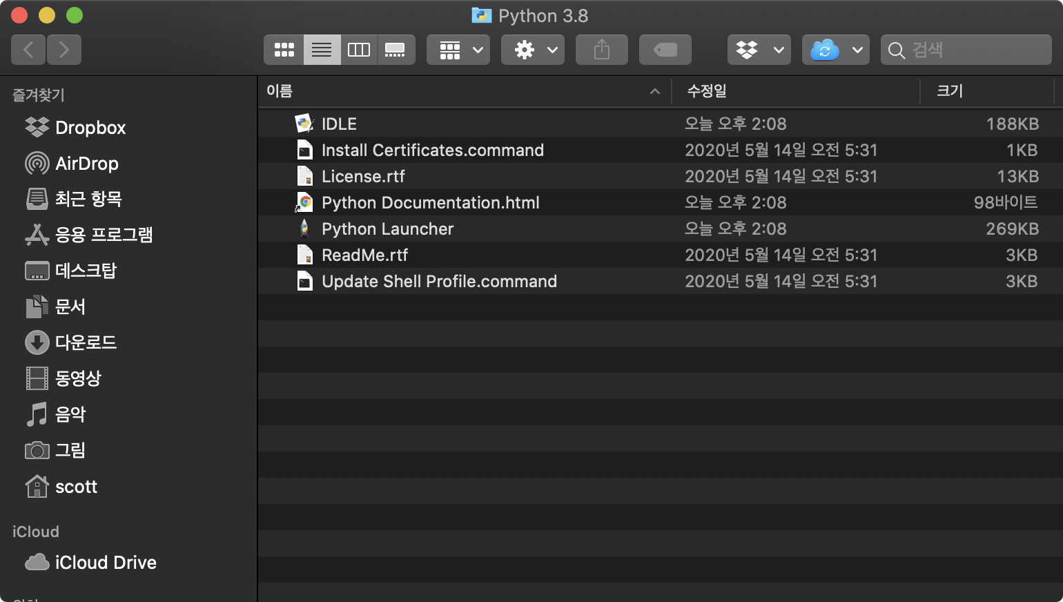Open the group-by arrangement dropdown
1063x602 pixels.
tap(458, 50)
